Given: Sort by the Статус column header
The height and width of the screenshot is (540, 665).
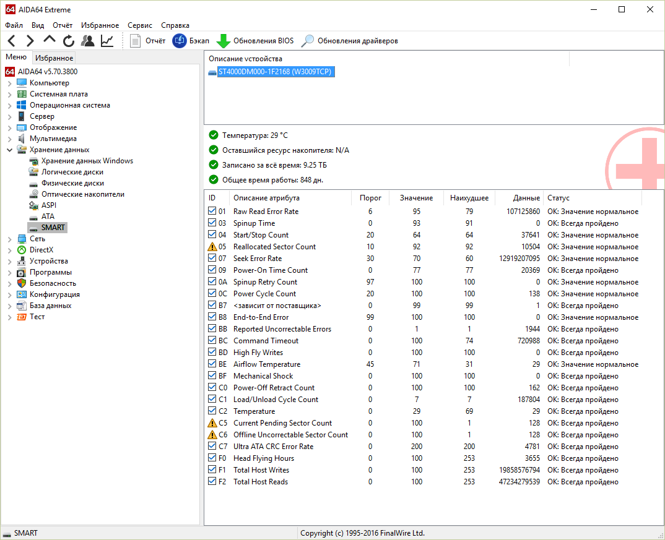Looking at the screenshot, I should coord(593,198).
